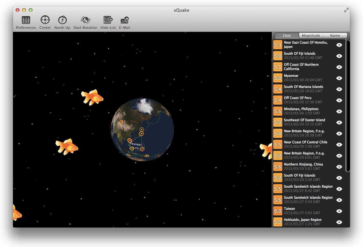Hide the Taiwan earthquake marker

339,211
